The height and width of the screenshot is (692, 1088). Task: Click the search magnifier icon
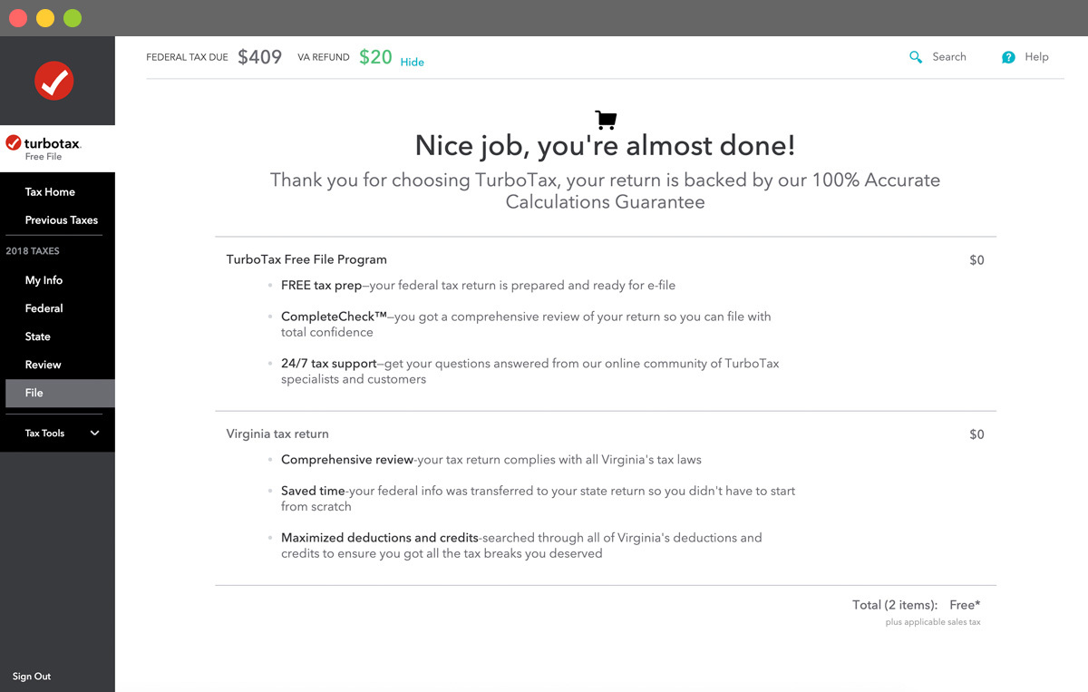pos(916,57)
